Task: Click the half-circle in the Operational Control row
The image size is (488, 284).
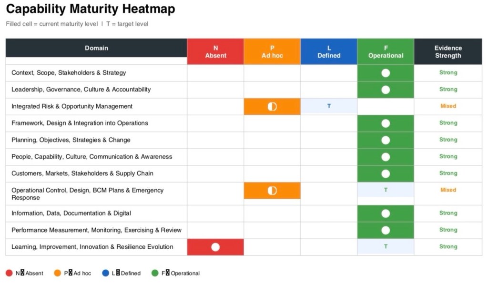Action: pos(272,191)
